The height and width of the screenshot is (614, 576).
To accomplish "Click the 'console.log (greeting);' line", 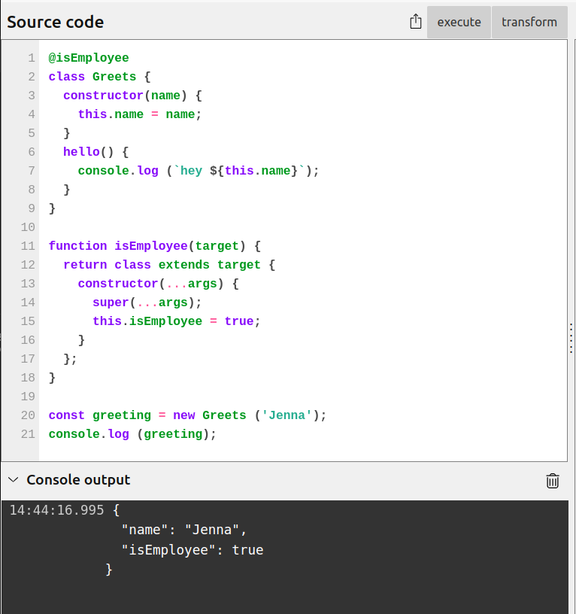I will point(132,434).
